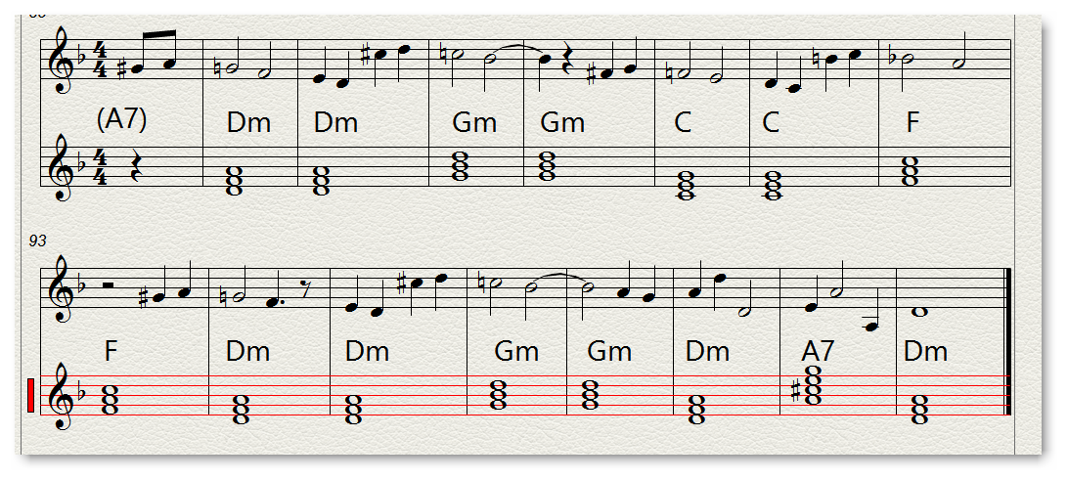Select the beamed eighth notes at the start
Screen dimensions: 1068x481
(149, 50)
